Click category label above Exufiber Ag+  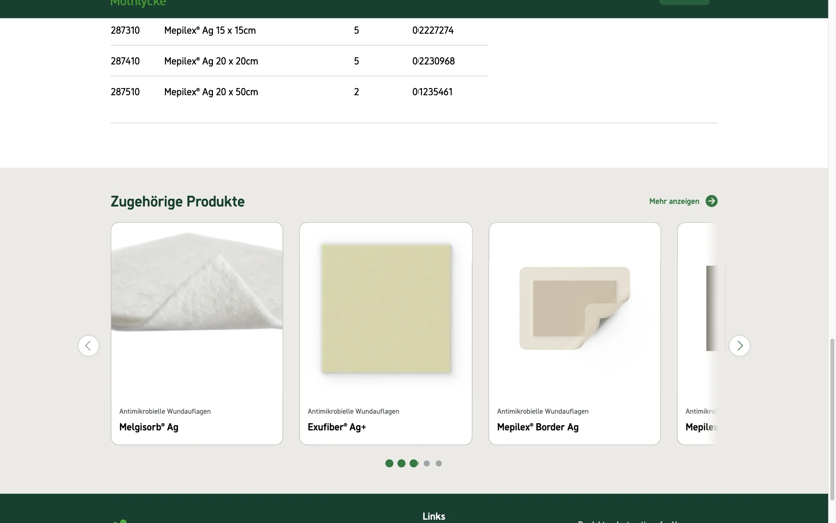click(353, 411)
